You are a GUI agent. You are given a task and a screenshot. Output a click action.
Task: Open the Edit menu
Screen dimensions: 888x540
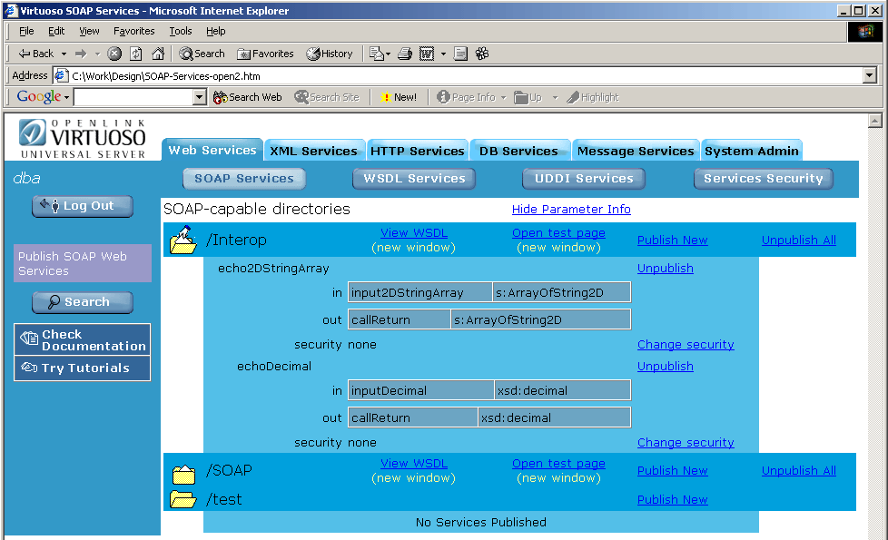tap(56, 31)
